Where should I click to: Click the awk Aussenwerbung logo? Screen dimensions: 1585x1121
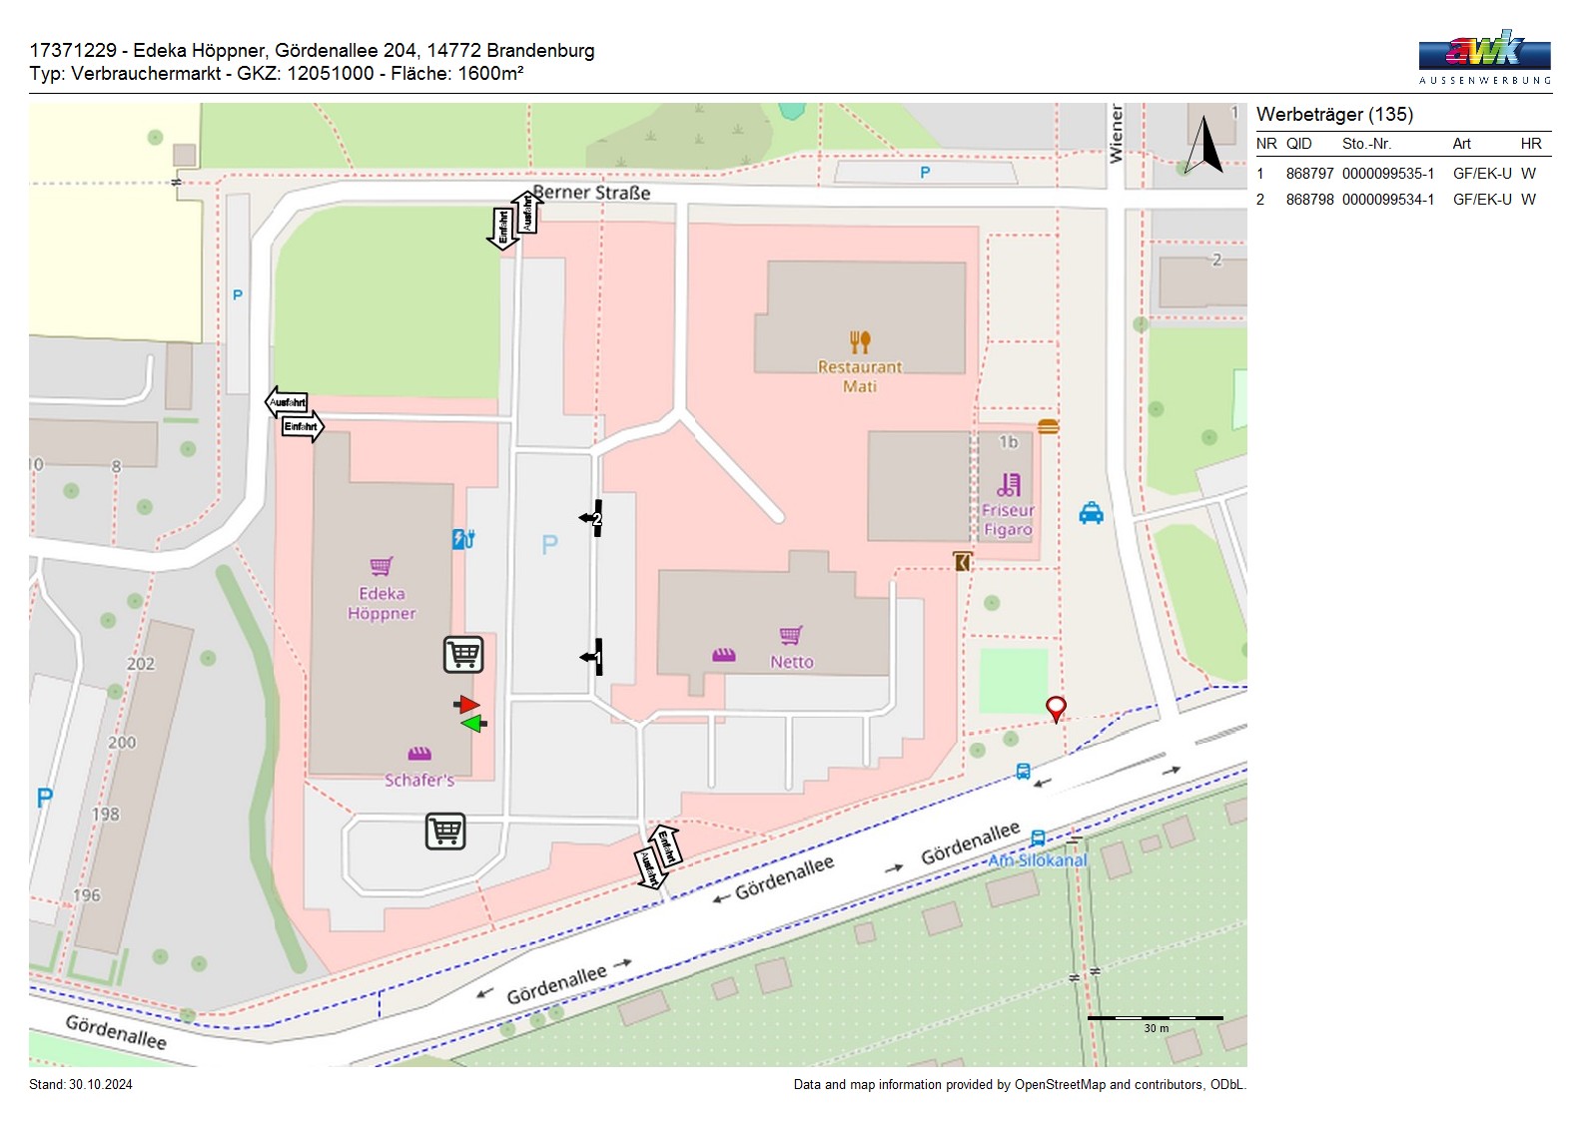click(1484, 57)
